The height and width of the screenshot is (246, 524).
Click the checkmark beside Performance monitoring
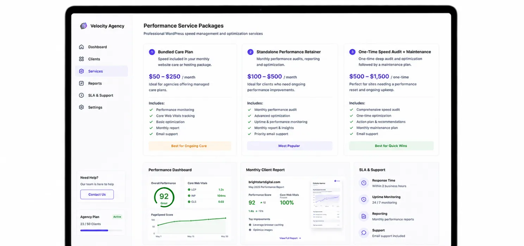[x=151, y=110]
